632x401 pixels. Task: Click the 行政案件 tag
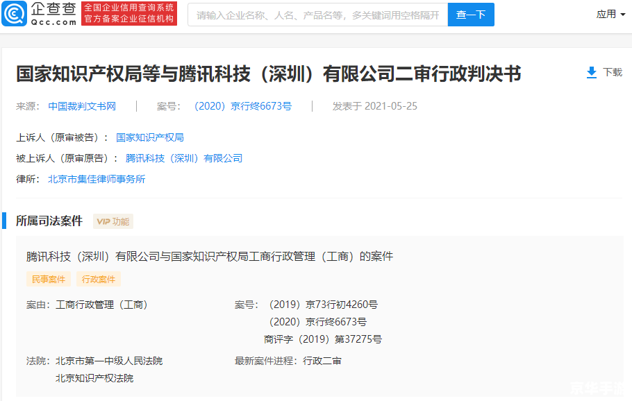tap(99, 279)
